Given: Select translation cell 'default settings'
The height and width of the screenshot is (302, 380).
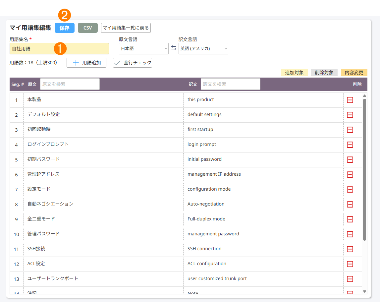Looking at the screenshot, I should click(x=263, y=115).
